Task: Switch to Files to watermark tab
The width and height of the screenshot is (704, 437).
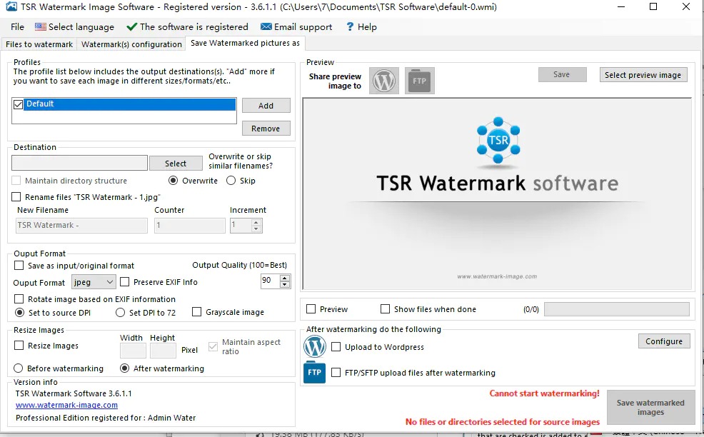Action: (39, 44)
